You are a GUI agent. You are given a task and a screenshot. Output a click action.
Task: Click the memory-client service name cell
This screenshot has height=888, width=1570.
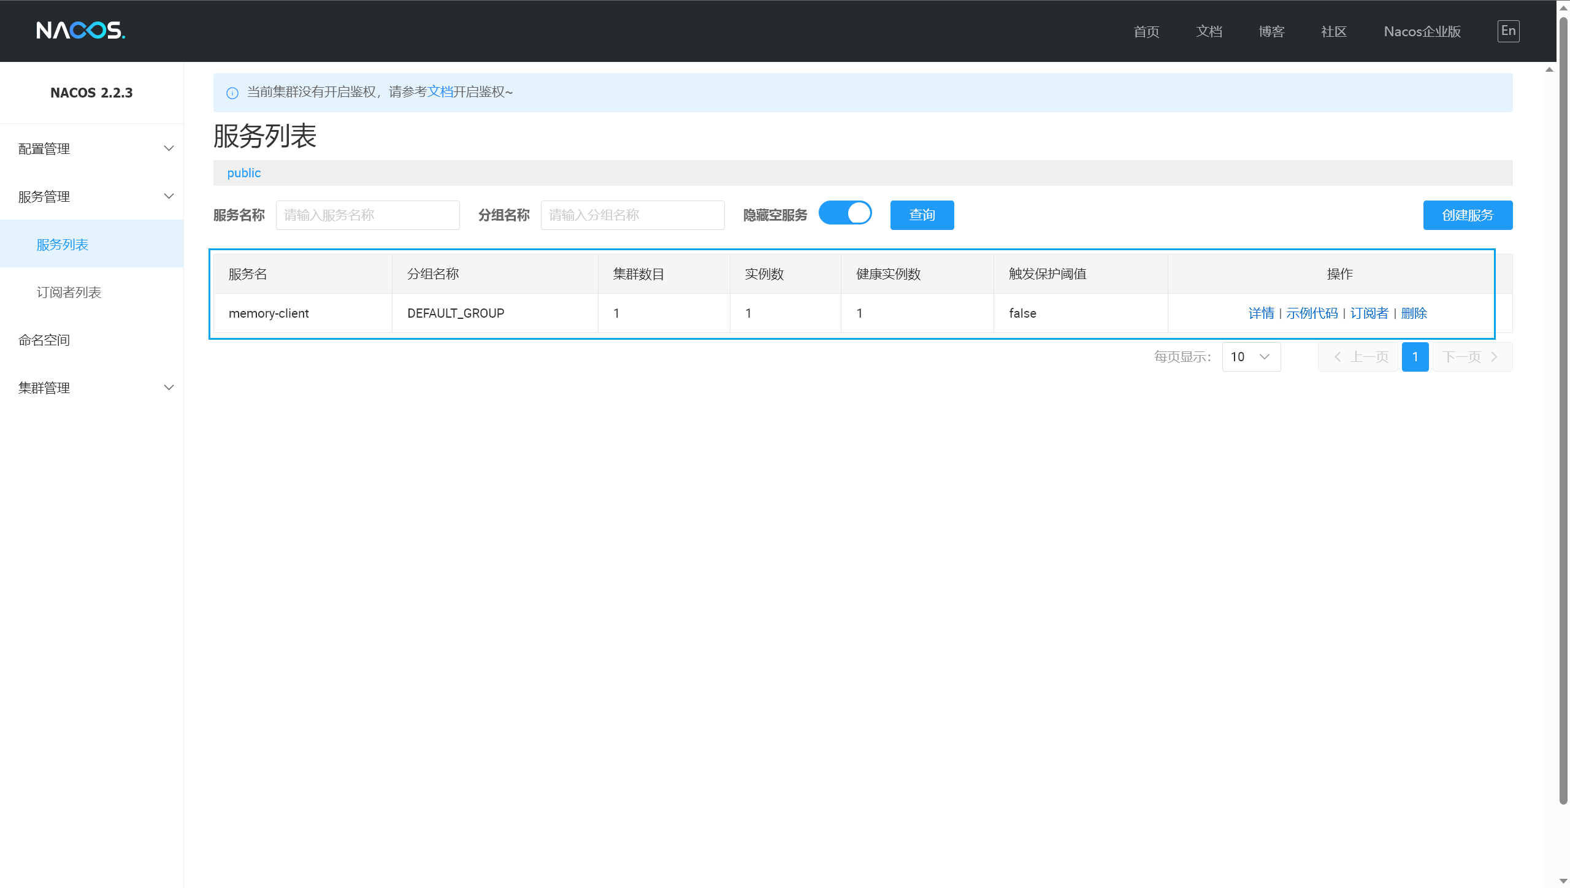click(303, 313)
